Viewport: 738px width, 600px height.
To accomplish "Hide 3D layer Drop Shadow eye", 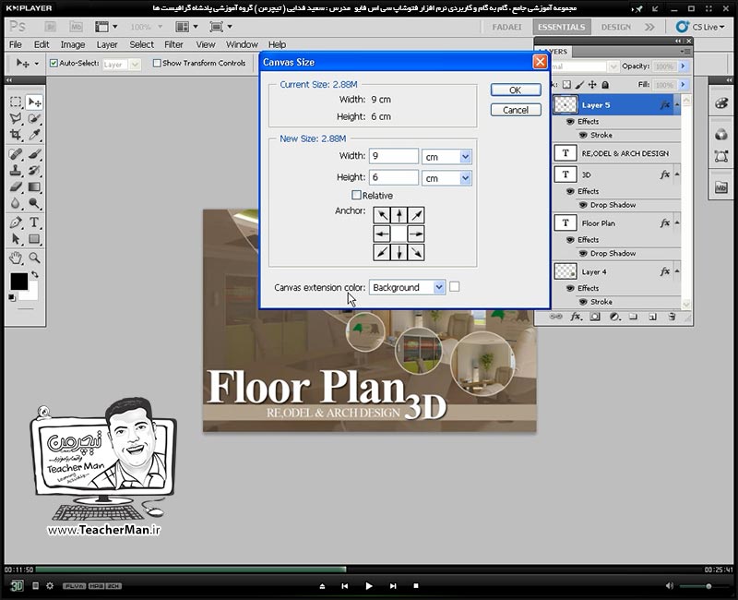I will point(583,205).
